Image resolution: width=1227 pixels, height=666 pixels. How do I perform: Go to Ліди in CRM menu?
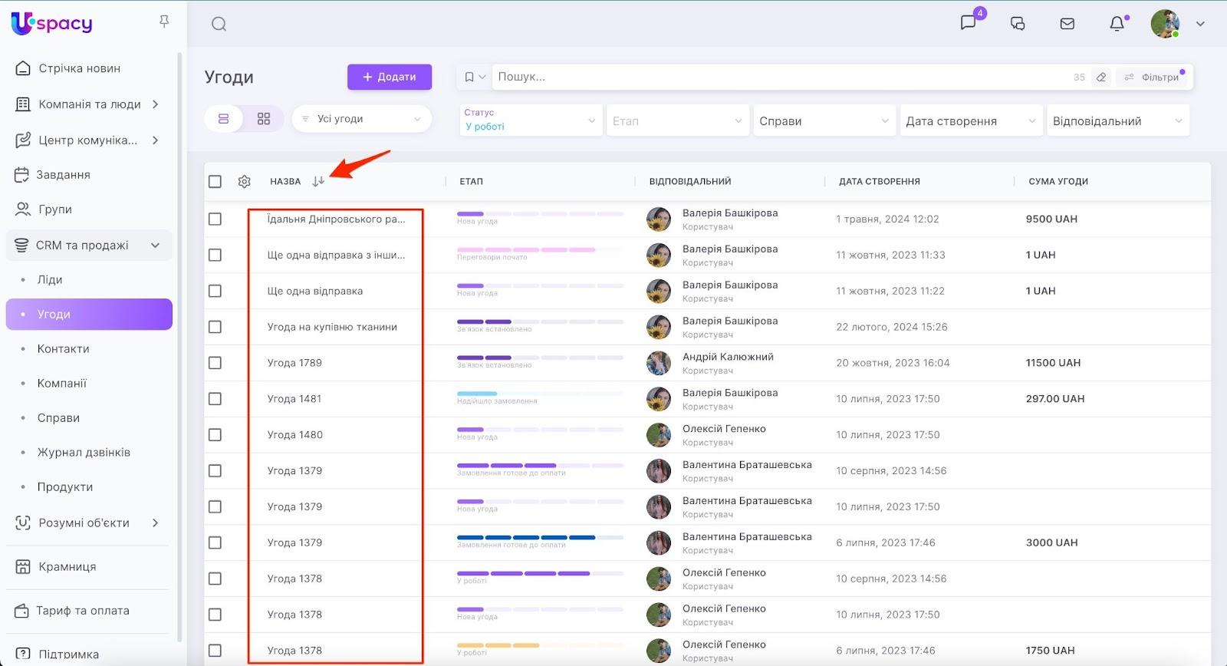pyautogui.click(x=50, y=279)
